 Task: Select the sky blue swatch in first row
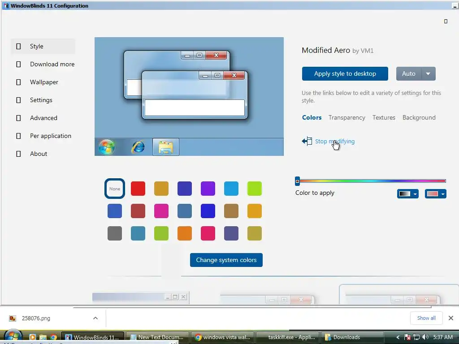click(231, 189)
